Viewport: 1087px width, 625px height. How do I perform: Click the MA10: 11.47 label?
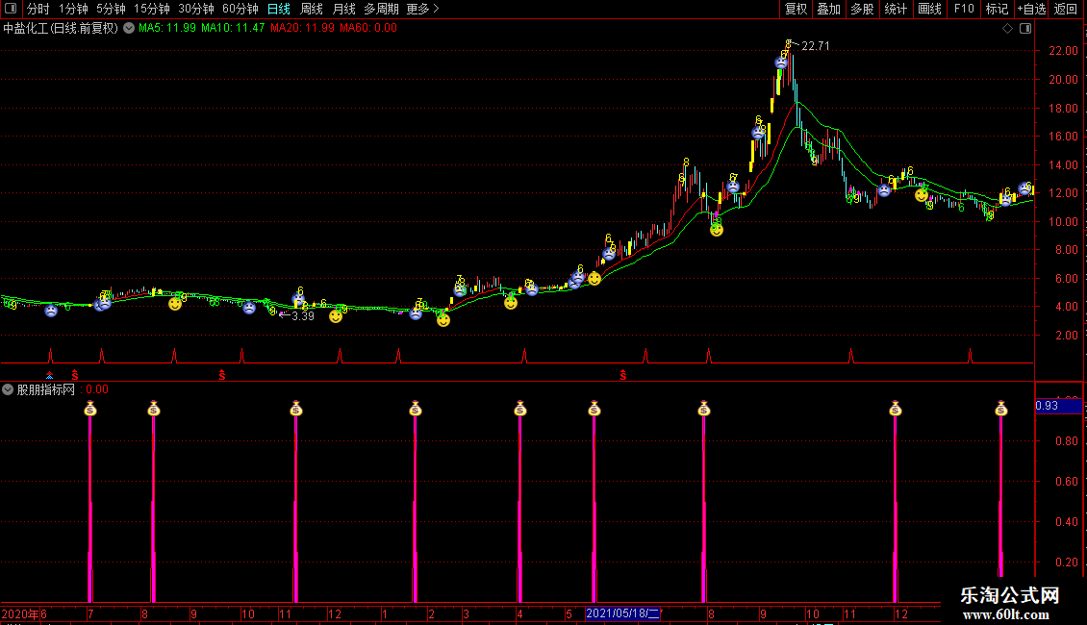[233, 29]
